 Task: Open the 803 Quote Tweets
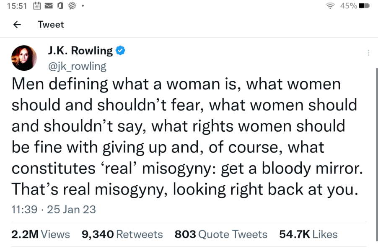tap(220, 234)
